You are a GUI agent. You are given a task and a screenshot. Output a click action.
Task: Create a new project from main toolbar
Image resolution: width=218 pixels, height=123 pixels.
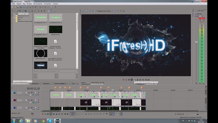12,7
